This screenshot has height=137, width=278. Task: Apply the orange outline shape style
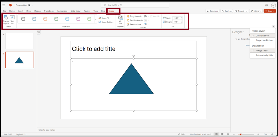tap(45, 19)
